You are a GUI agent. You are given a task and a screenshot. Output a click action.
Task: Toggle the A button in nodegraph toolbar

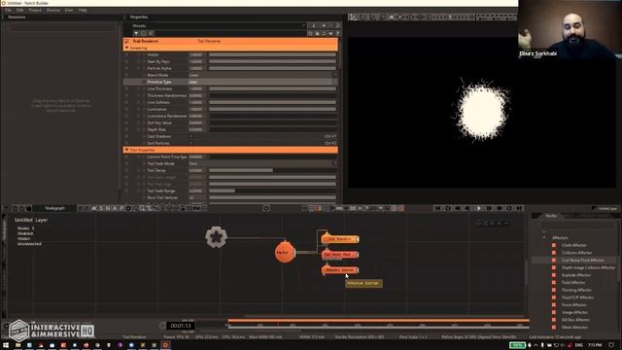[x=115, y=208]
